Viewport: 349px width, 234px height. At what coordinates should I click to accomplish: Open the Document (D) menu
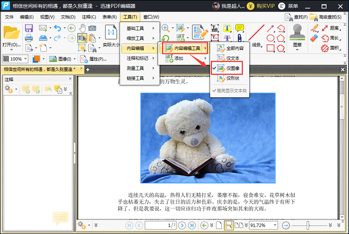coord(68,17)
